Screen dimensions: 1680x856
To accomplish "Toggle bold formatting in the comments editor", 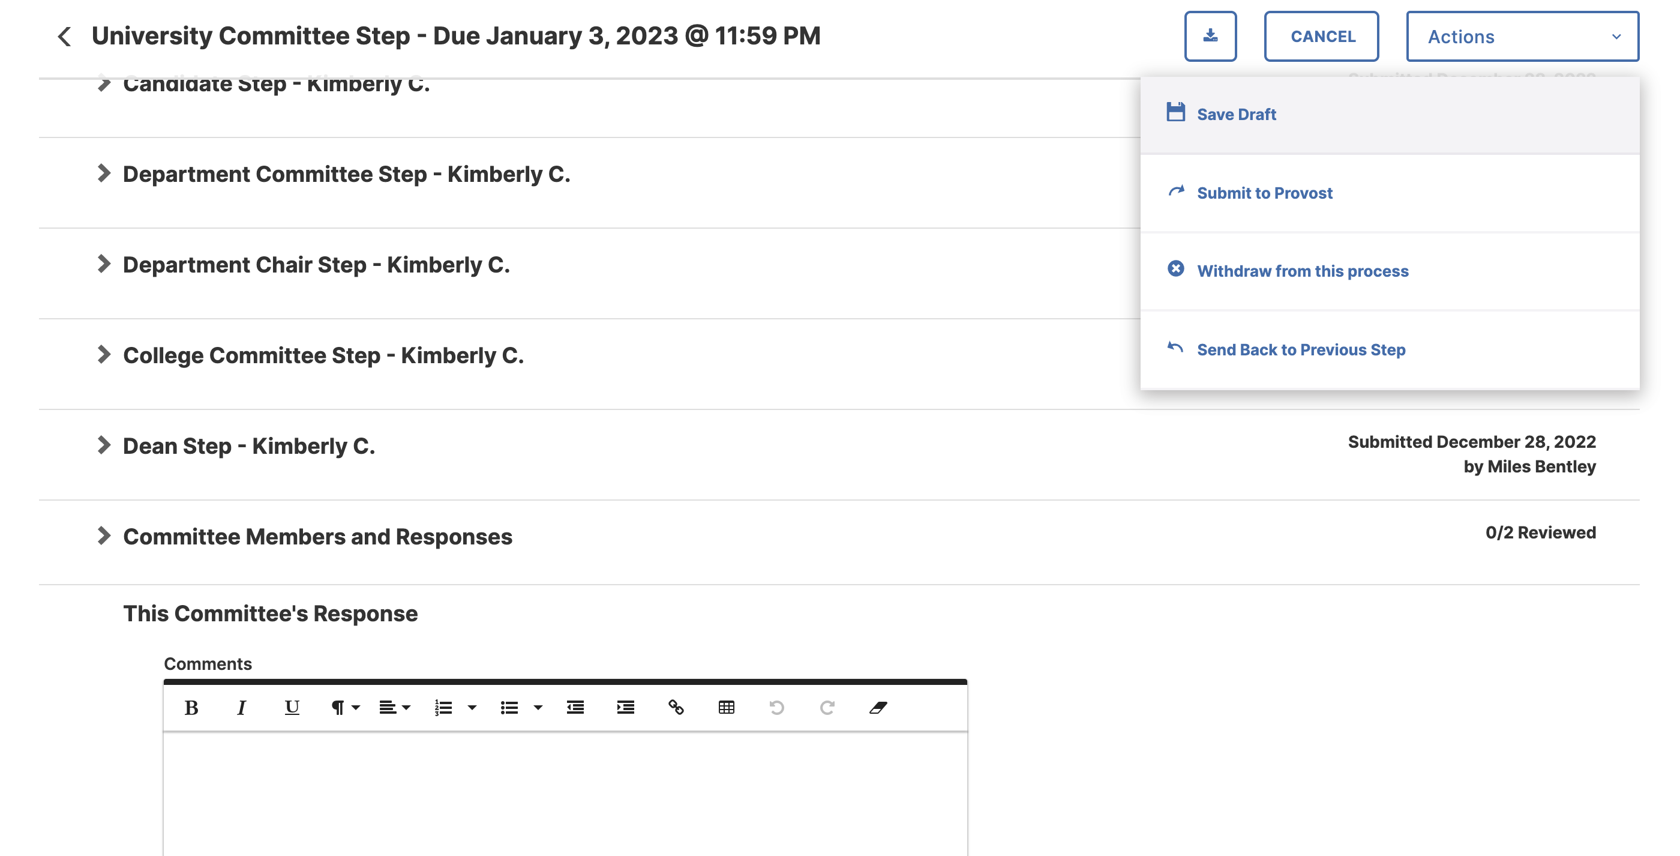I will pos(191,707).
